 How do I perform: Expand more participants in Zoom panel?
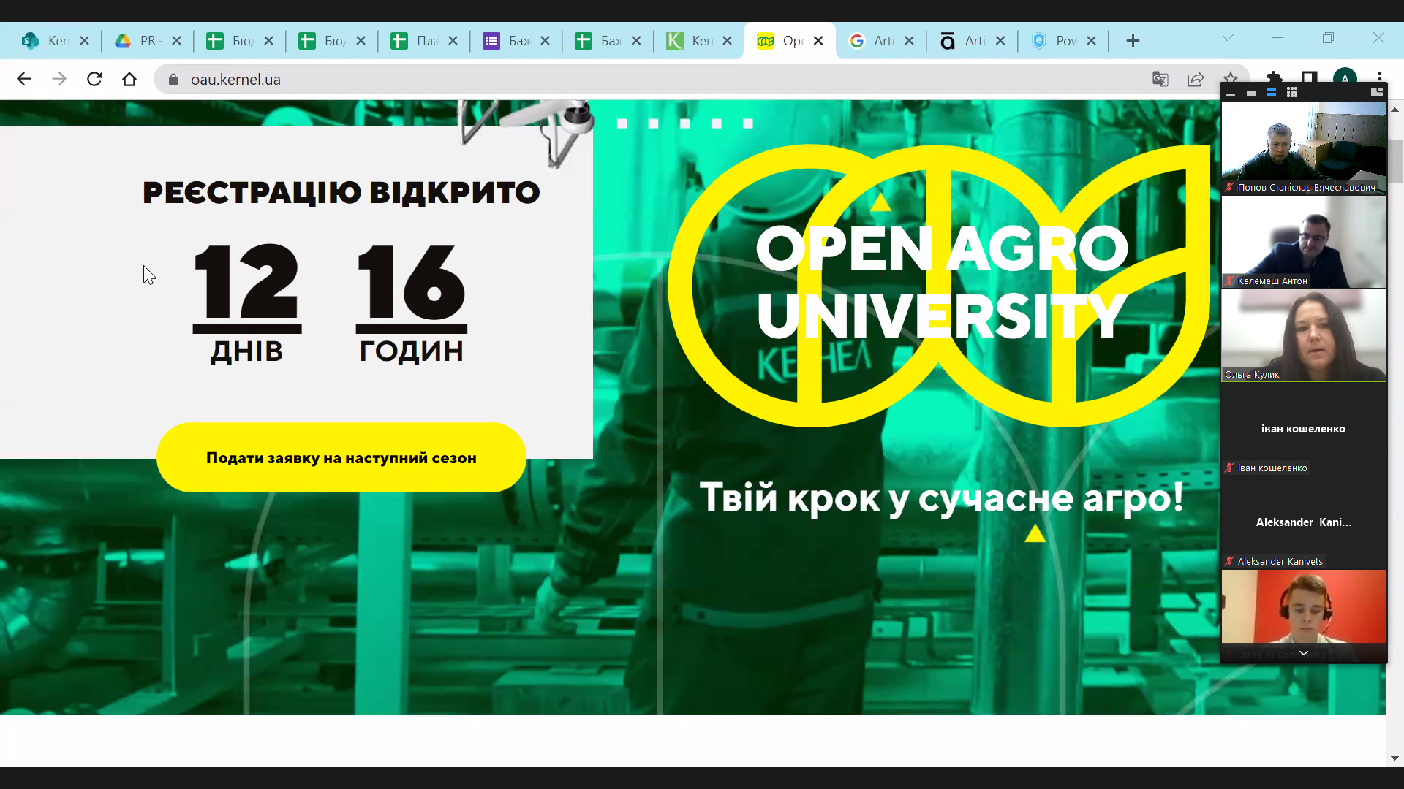(x=1304, y=653)
